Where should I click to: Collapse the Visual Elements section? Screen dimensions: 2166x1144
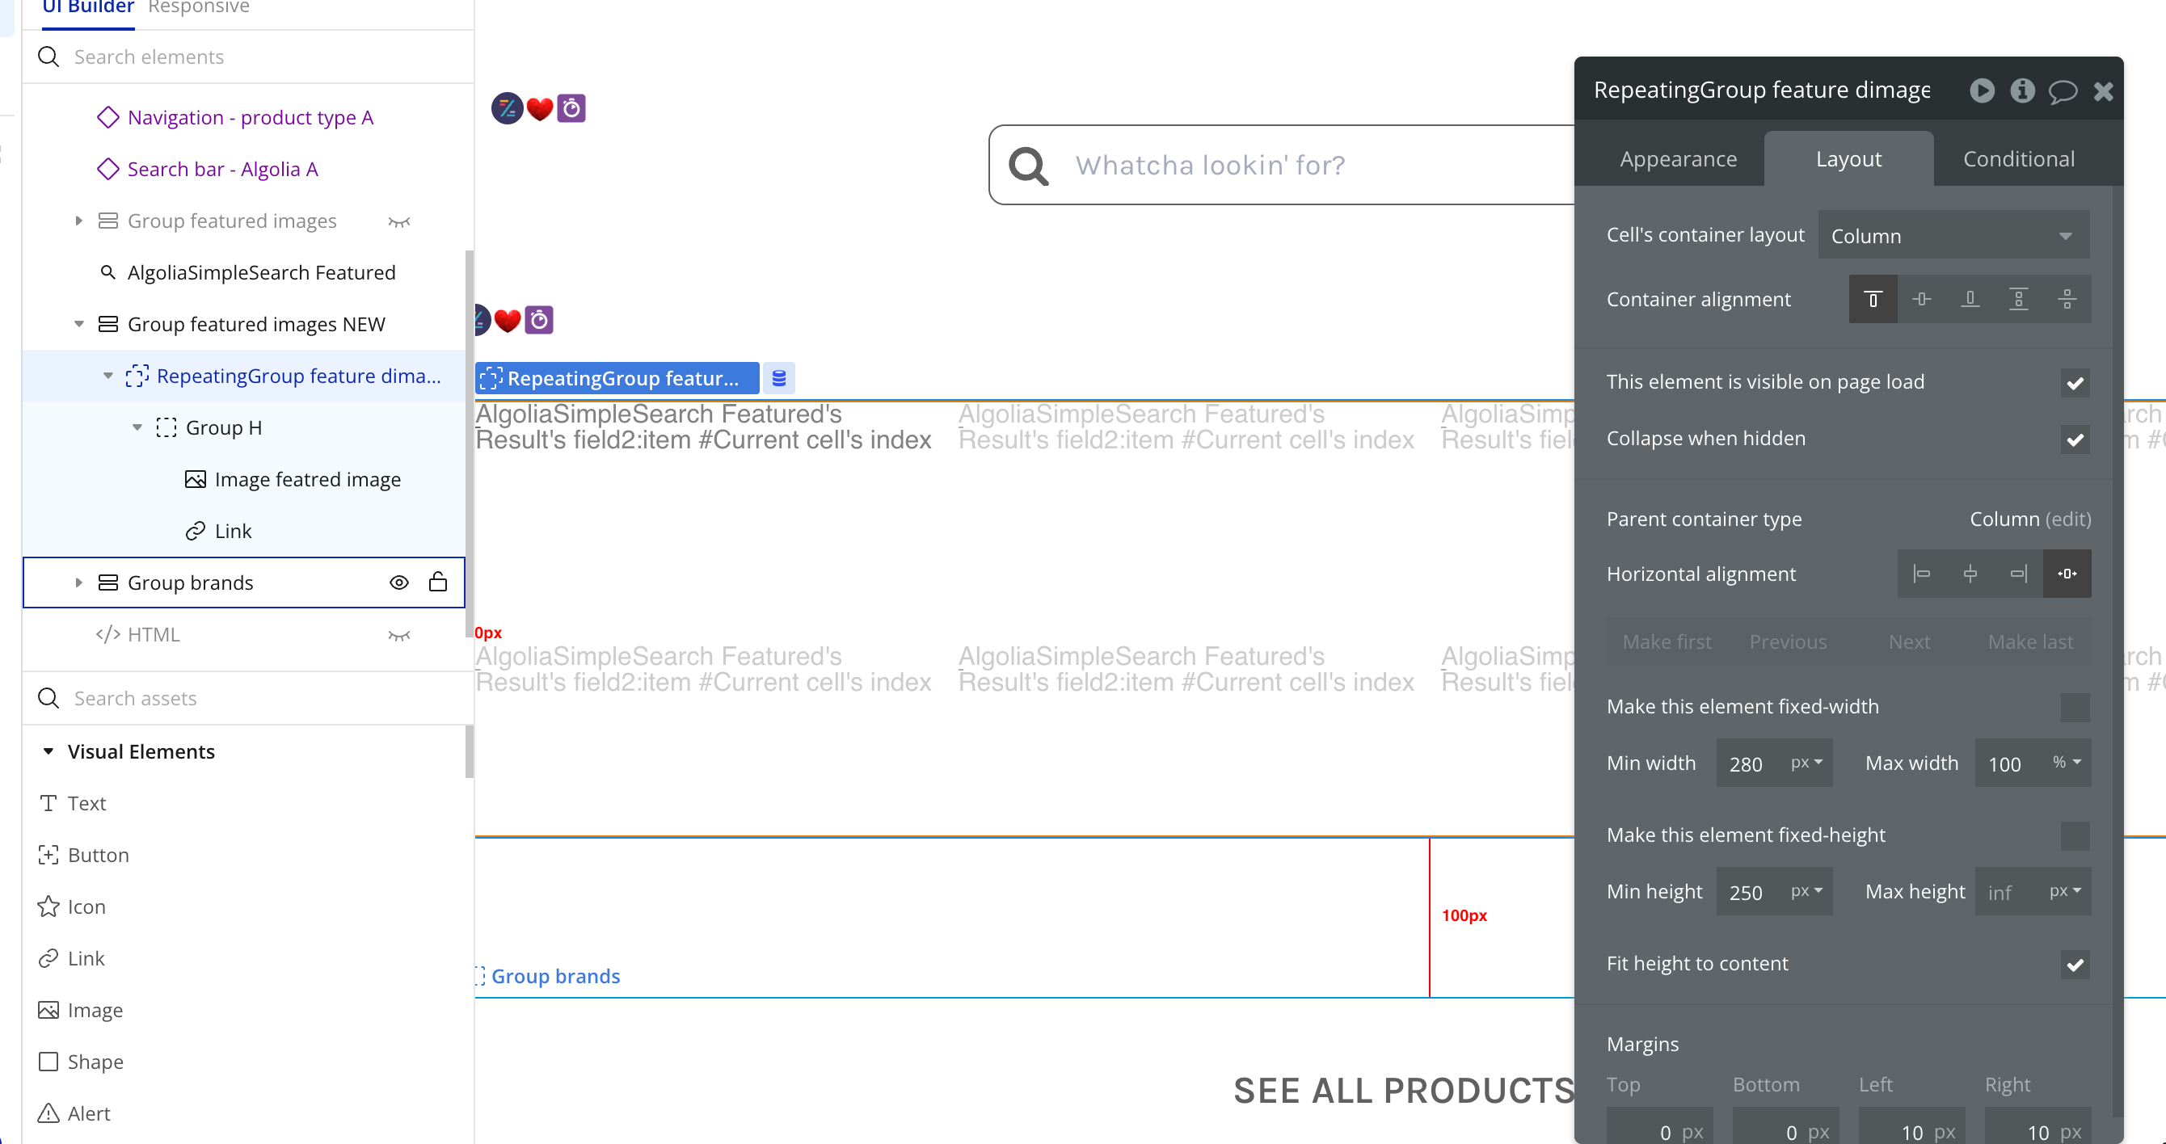click(48, 751)
